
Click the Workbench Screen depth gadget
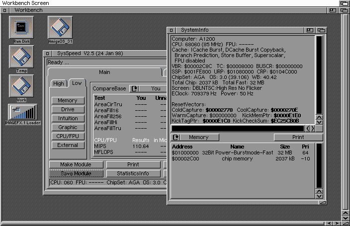[x=344, y=3]
